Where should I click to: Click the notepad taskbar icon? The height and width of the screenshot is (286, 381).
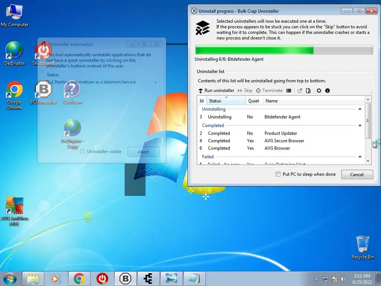point(195,279)
